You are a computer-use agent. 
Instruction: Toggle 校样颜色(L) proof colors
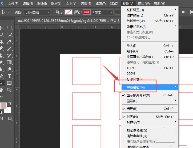[x=150, y=15]
